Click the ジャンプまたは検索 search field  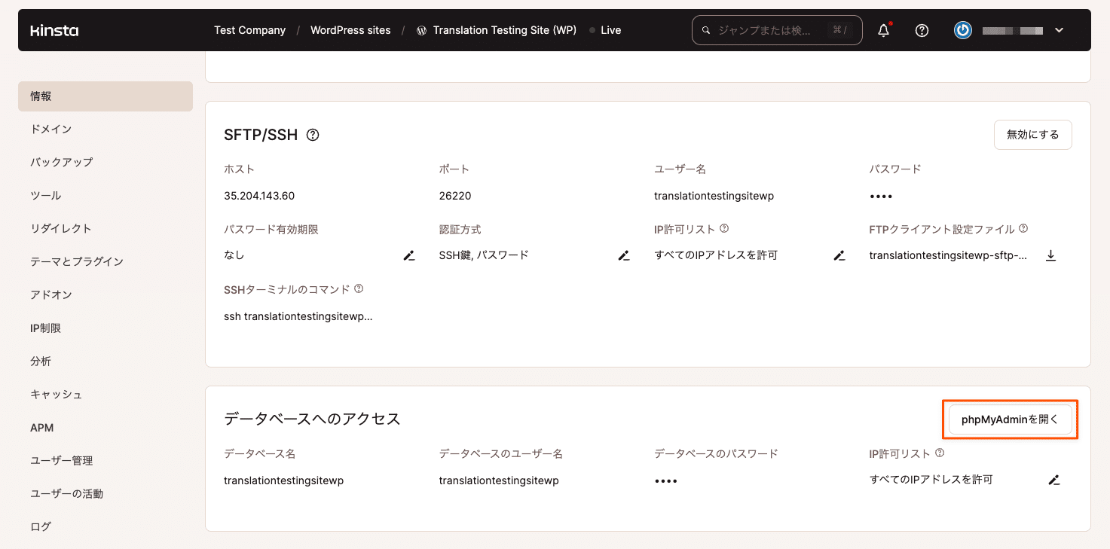tap(776, 30)
